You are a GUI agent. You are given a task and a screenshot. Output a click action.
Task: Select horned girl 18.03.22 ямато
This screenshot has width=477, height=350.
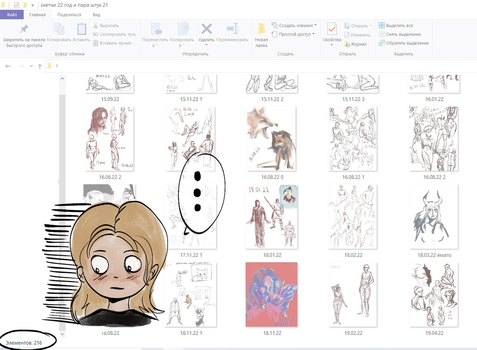(434, 217)
